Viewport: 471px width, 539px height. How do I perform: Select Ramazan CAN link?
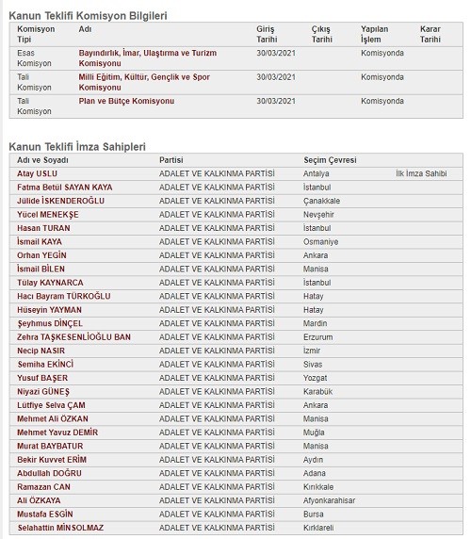[x=43, y=487]
